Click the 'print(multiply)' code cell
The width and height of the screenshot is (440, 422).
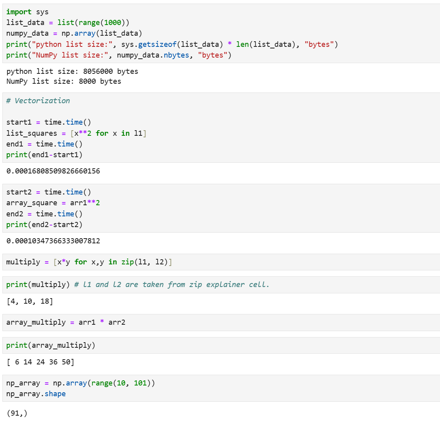point(138,285)
